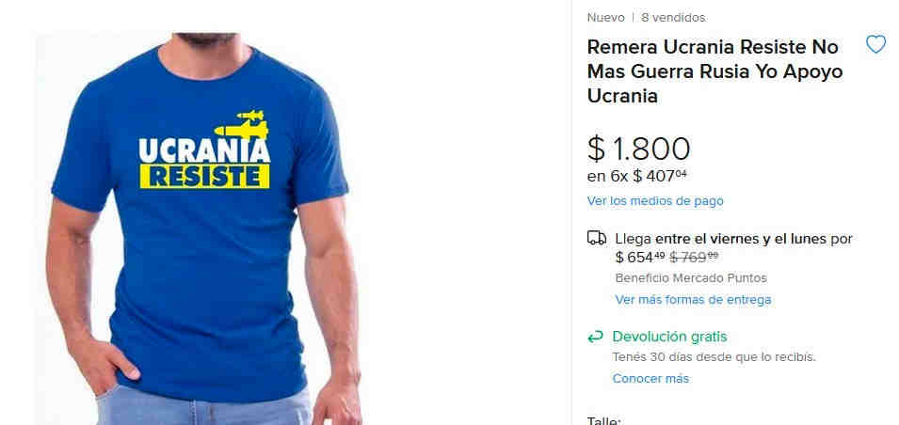The image size is (899, 425).
Task: Open Ver más formas de entrega
Action: pos(693,300)
